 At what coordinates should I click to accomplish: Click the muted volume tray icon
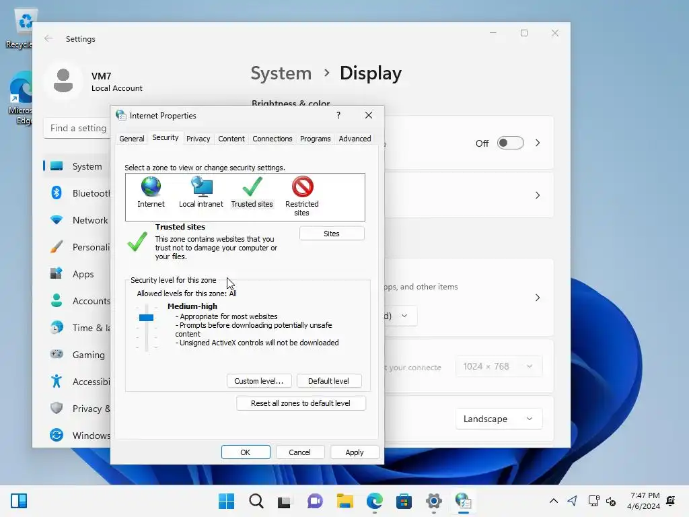pyautogui.click(x=611, y=501)
